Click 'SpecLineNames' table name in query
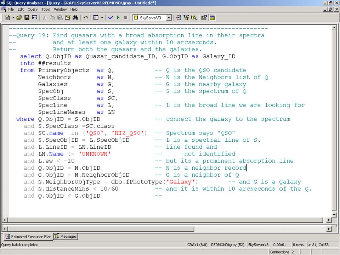 [x=62, y=112]
